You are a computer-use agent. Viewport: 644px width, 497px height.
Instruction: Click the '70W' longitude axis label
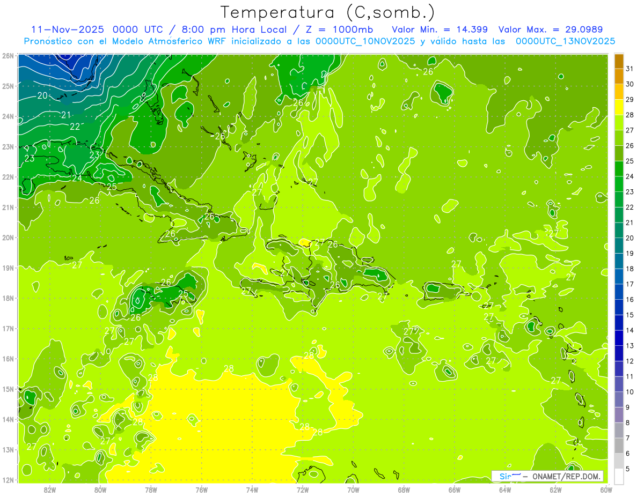pos(353,489)
